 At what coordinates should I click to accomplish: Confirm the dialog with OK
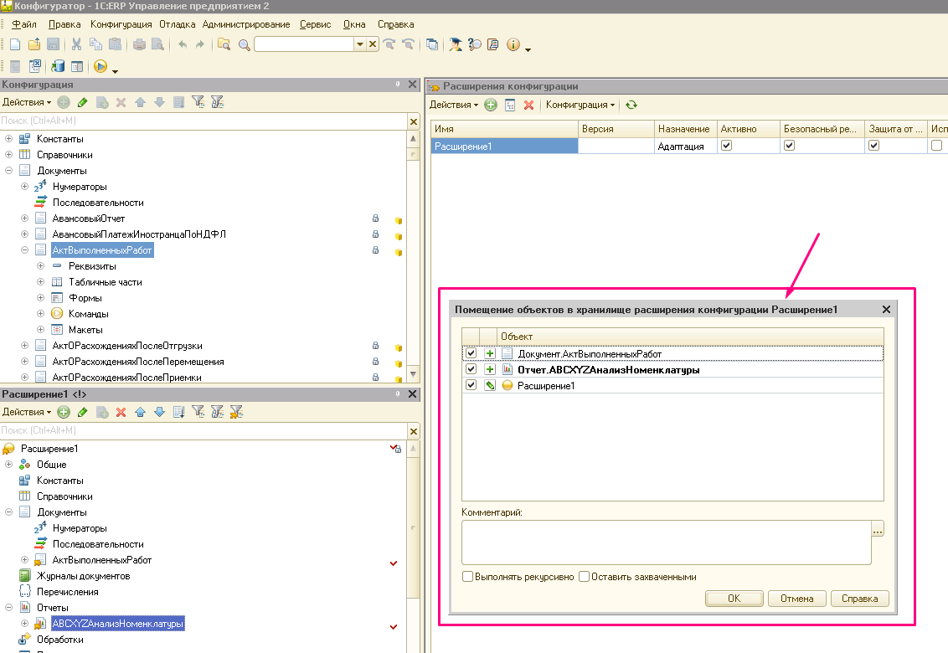[734, 599]
